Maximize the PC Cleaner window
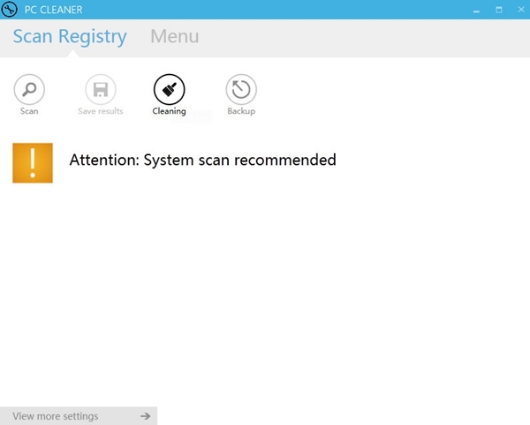The image size is (530, 425). tap(499, 10)
